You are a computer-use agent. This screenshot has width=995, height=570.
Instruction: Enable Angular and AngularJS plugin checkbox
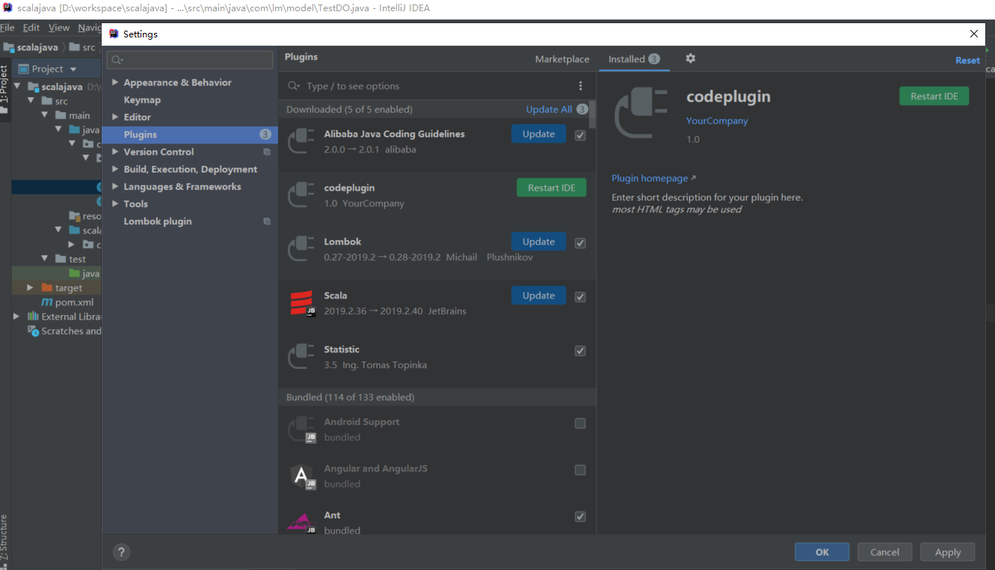pos(580,470)
